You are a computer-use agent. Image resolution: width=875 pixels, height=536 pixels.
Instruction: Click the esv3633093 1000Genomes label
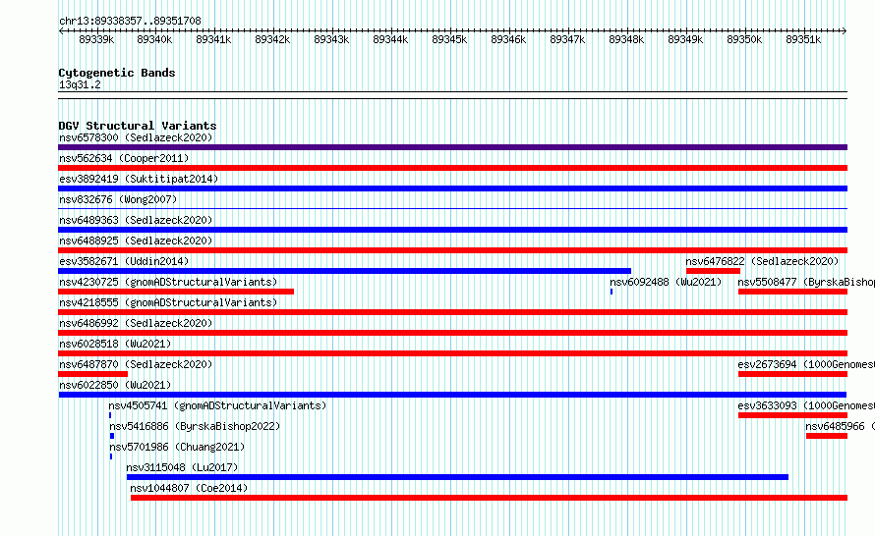[x=806, y=405]
